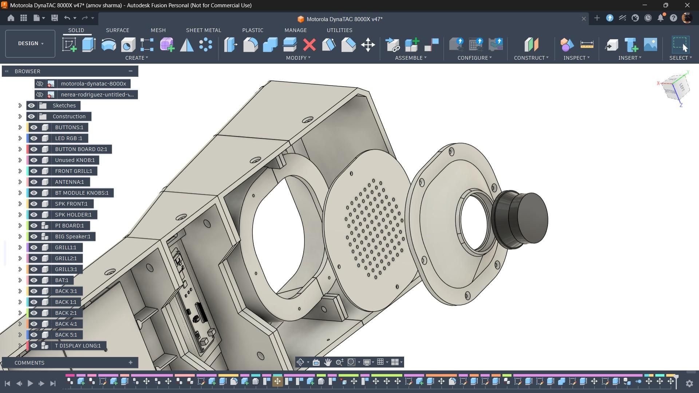This screenshot has width=699, height=393.
Task: Open the Measure tool
Action: [587, 45]
